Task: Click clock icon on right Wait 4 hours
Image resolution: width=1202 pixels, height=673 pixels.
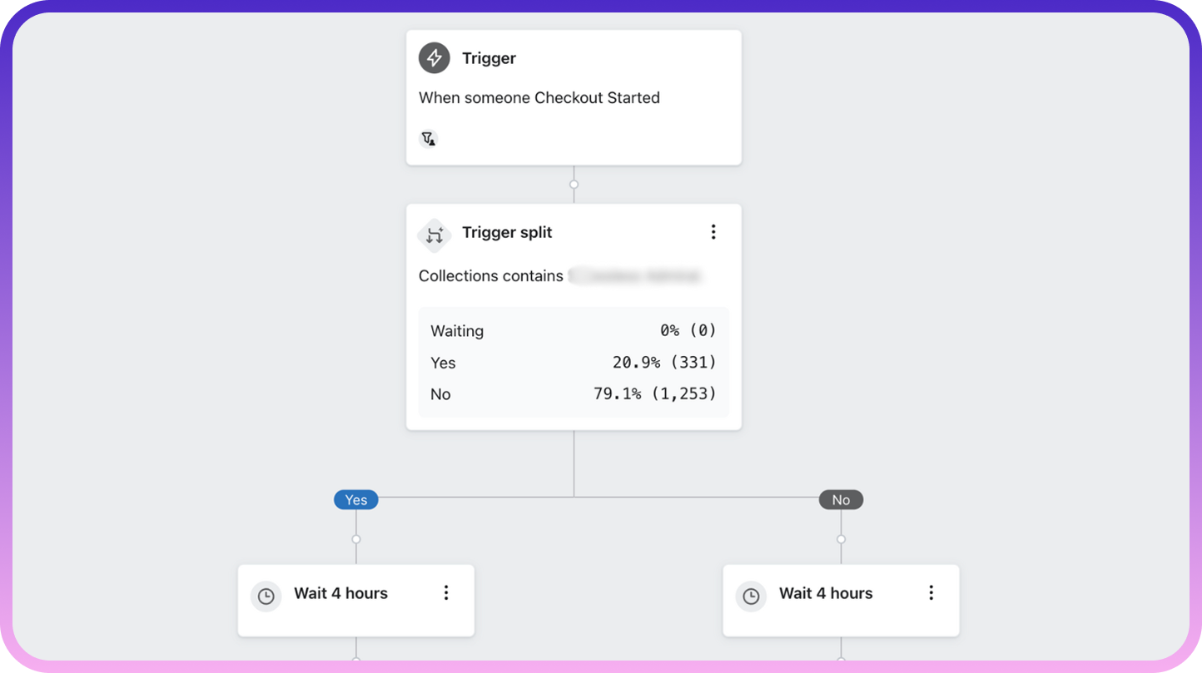Action: tap(751, 596)
